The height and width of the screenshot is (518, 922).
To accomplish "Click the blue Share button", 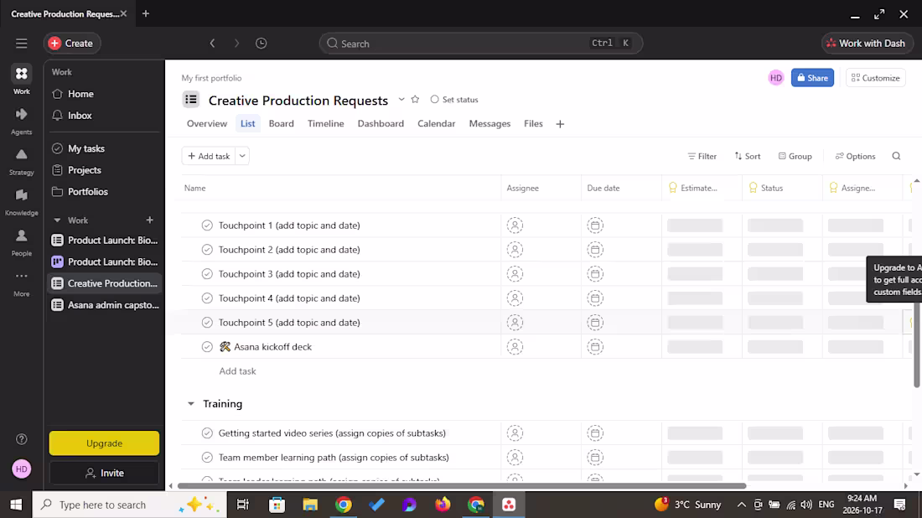I will (812, 78).
